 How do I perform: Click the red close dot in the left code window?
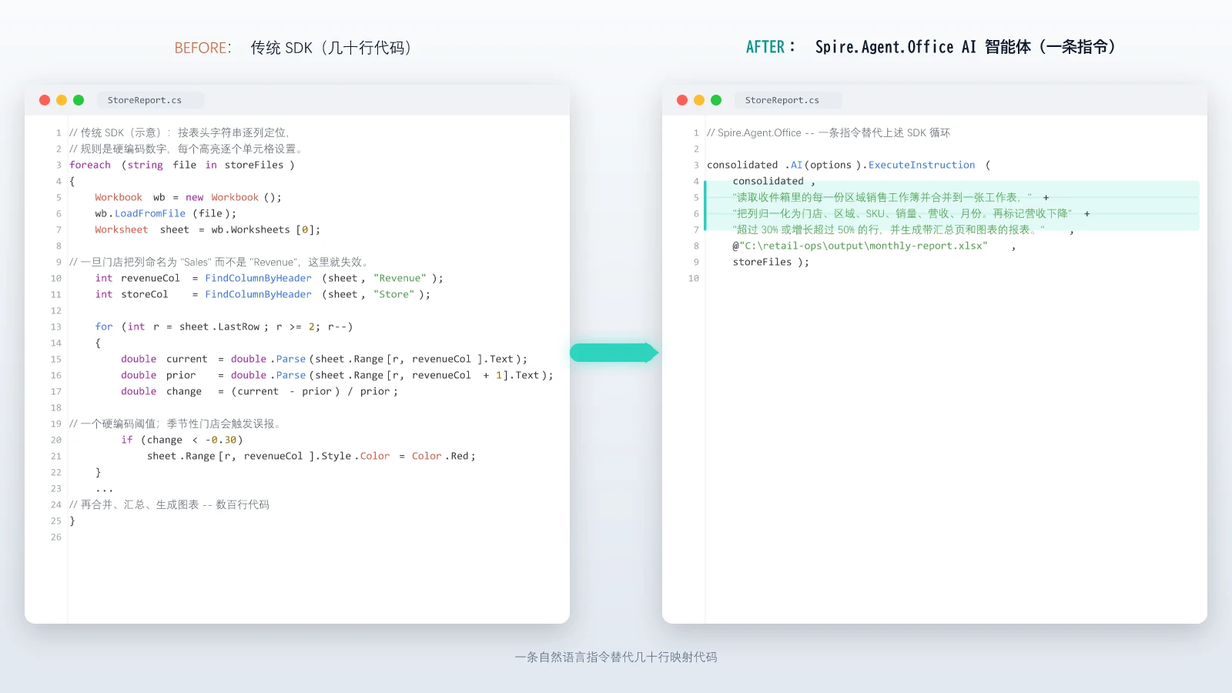click(45, 100)
